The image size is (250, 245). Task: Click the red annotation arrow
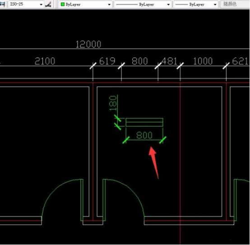(154, 163)
